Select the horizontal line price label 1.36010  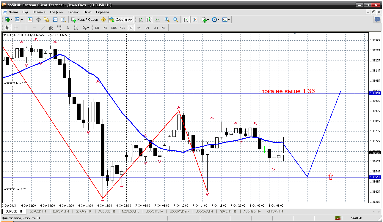pyautogui.click(x=375, y=93)
